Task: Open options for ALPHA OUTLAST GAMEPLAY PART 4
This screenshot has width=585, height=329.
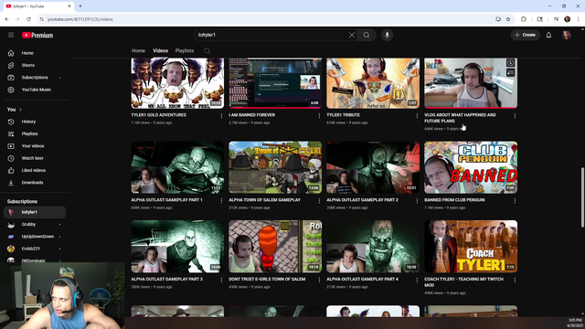Action: pyautogui.click(x=417, y=280)
